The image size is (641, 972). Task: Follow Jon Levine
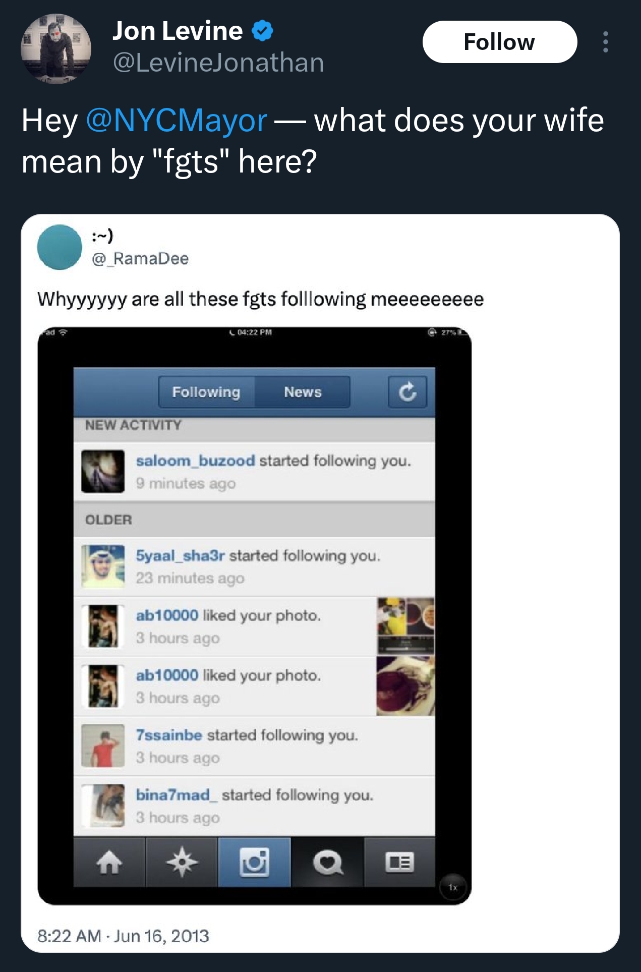[500, 42]
